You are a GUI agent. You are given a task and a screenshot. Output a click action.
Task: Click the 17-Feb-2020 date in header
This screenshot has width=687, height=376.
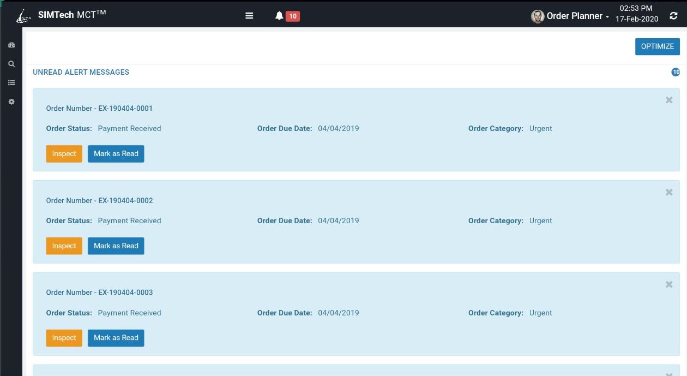[x=637, y=19]
